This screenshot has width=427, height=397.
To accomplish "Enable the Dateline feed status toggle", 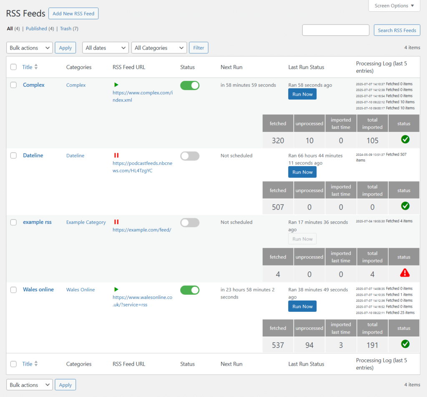I will point(190,156).
